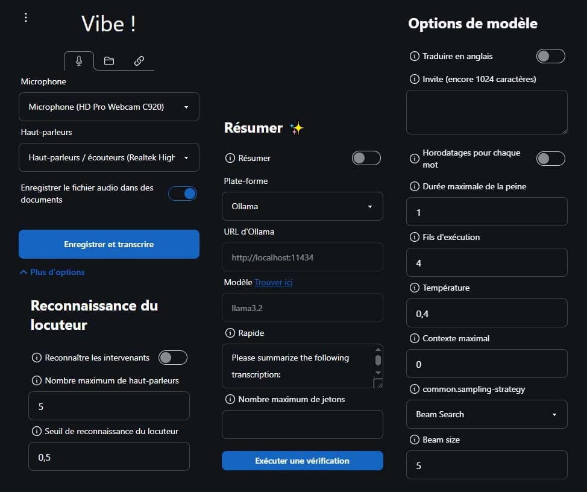Switch to the link URL tab
This screenshot has height=492, width=587.
tap(139, 60)
